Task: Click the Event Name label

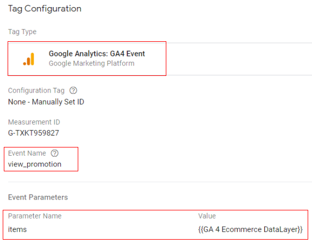Action: point(27,153)
